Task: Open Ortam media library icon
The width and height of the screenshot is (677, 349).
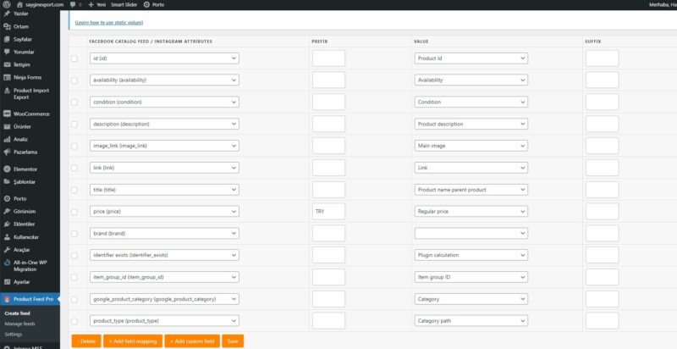Action: point(7,26)
